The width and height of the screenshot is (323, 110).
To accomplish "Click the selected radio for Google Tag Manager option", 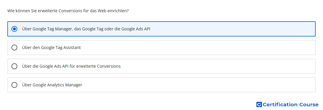I will (x=14, y=29).
